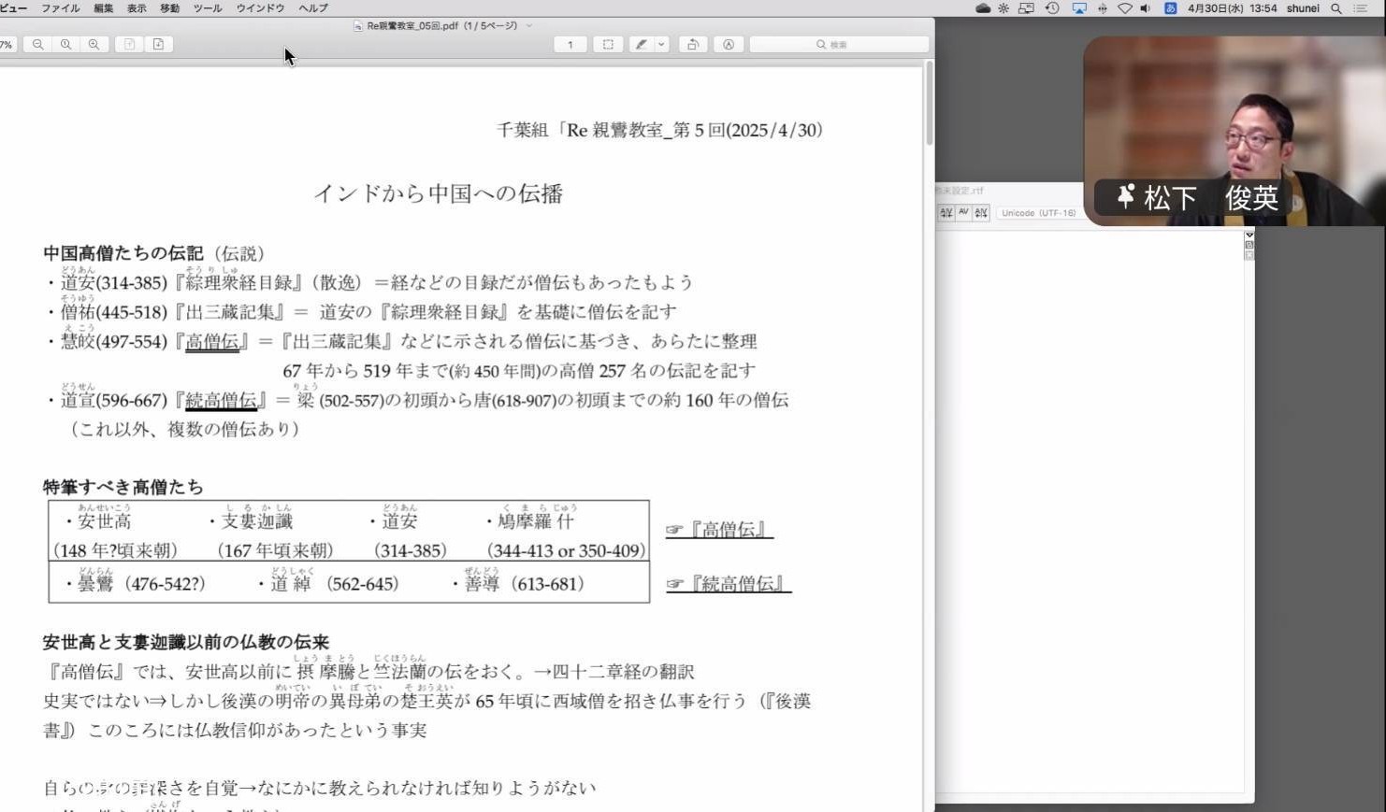The image size is (1386, 812).
Task: Click the rotate page icon
Action: [x=692, y=44]
